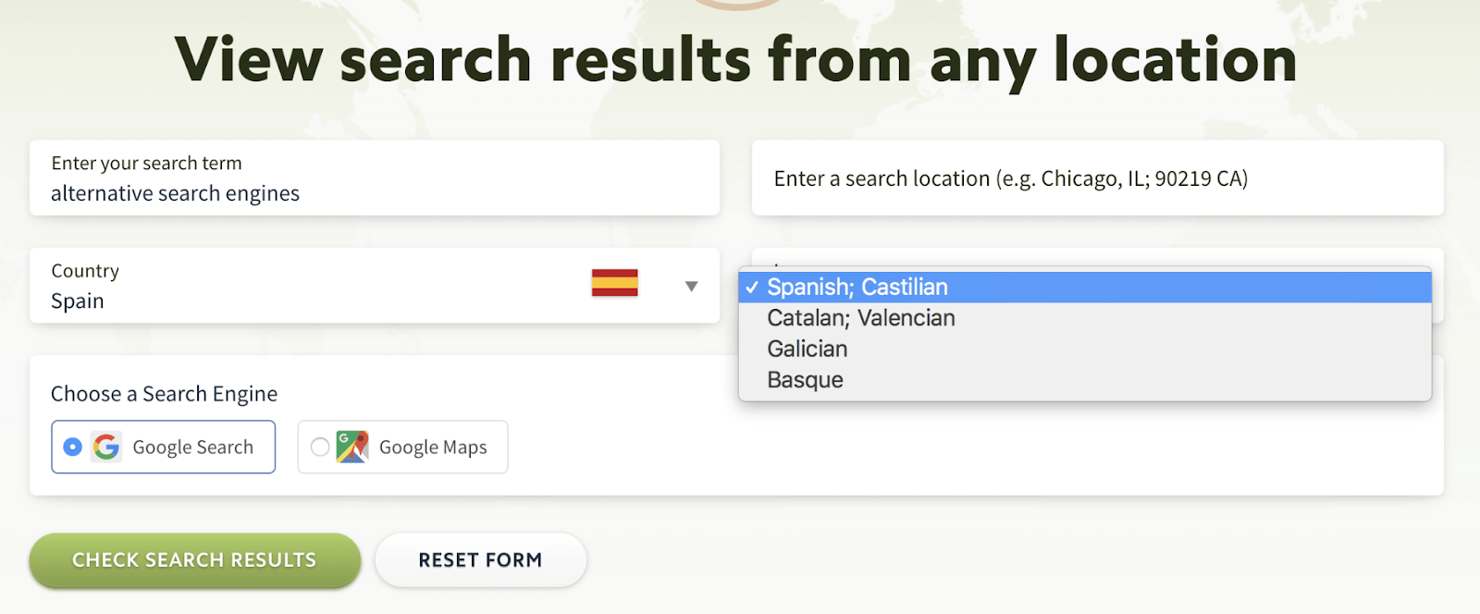The image size is (1480, 614).
Task: Click the checkmark beside Spanish; Castilian
Action: click(x=752, y=288)
